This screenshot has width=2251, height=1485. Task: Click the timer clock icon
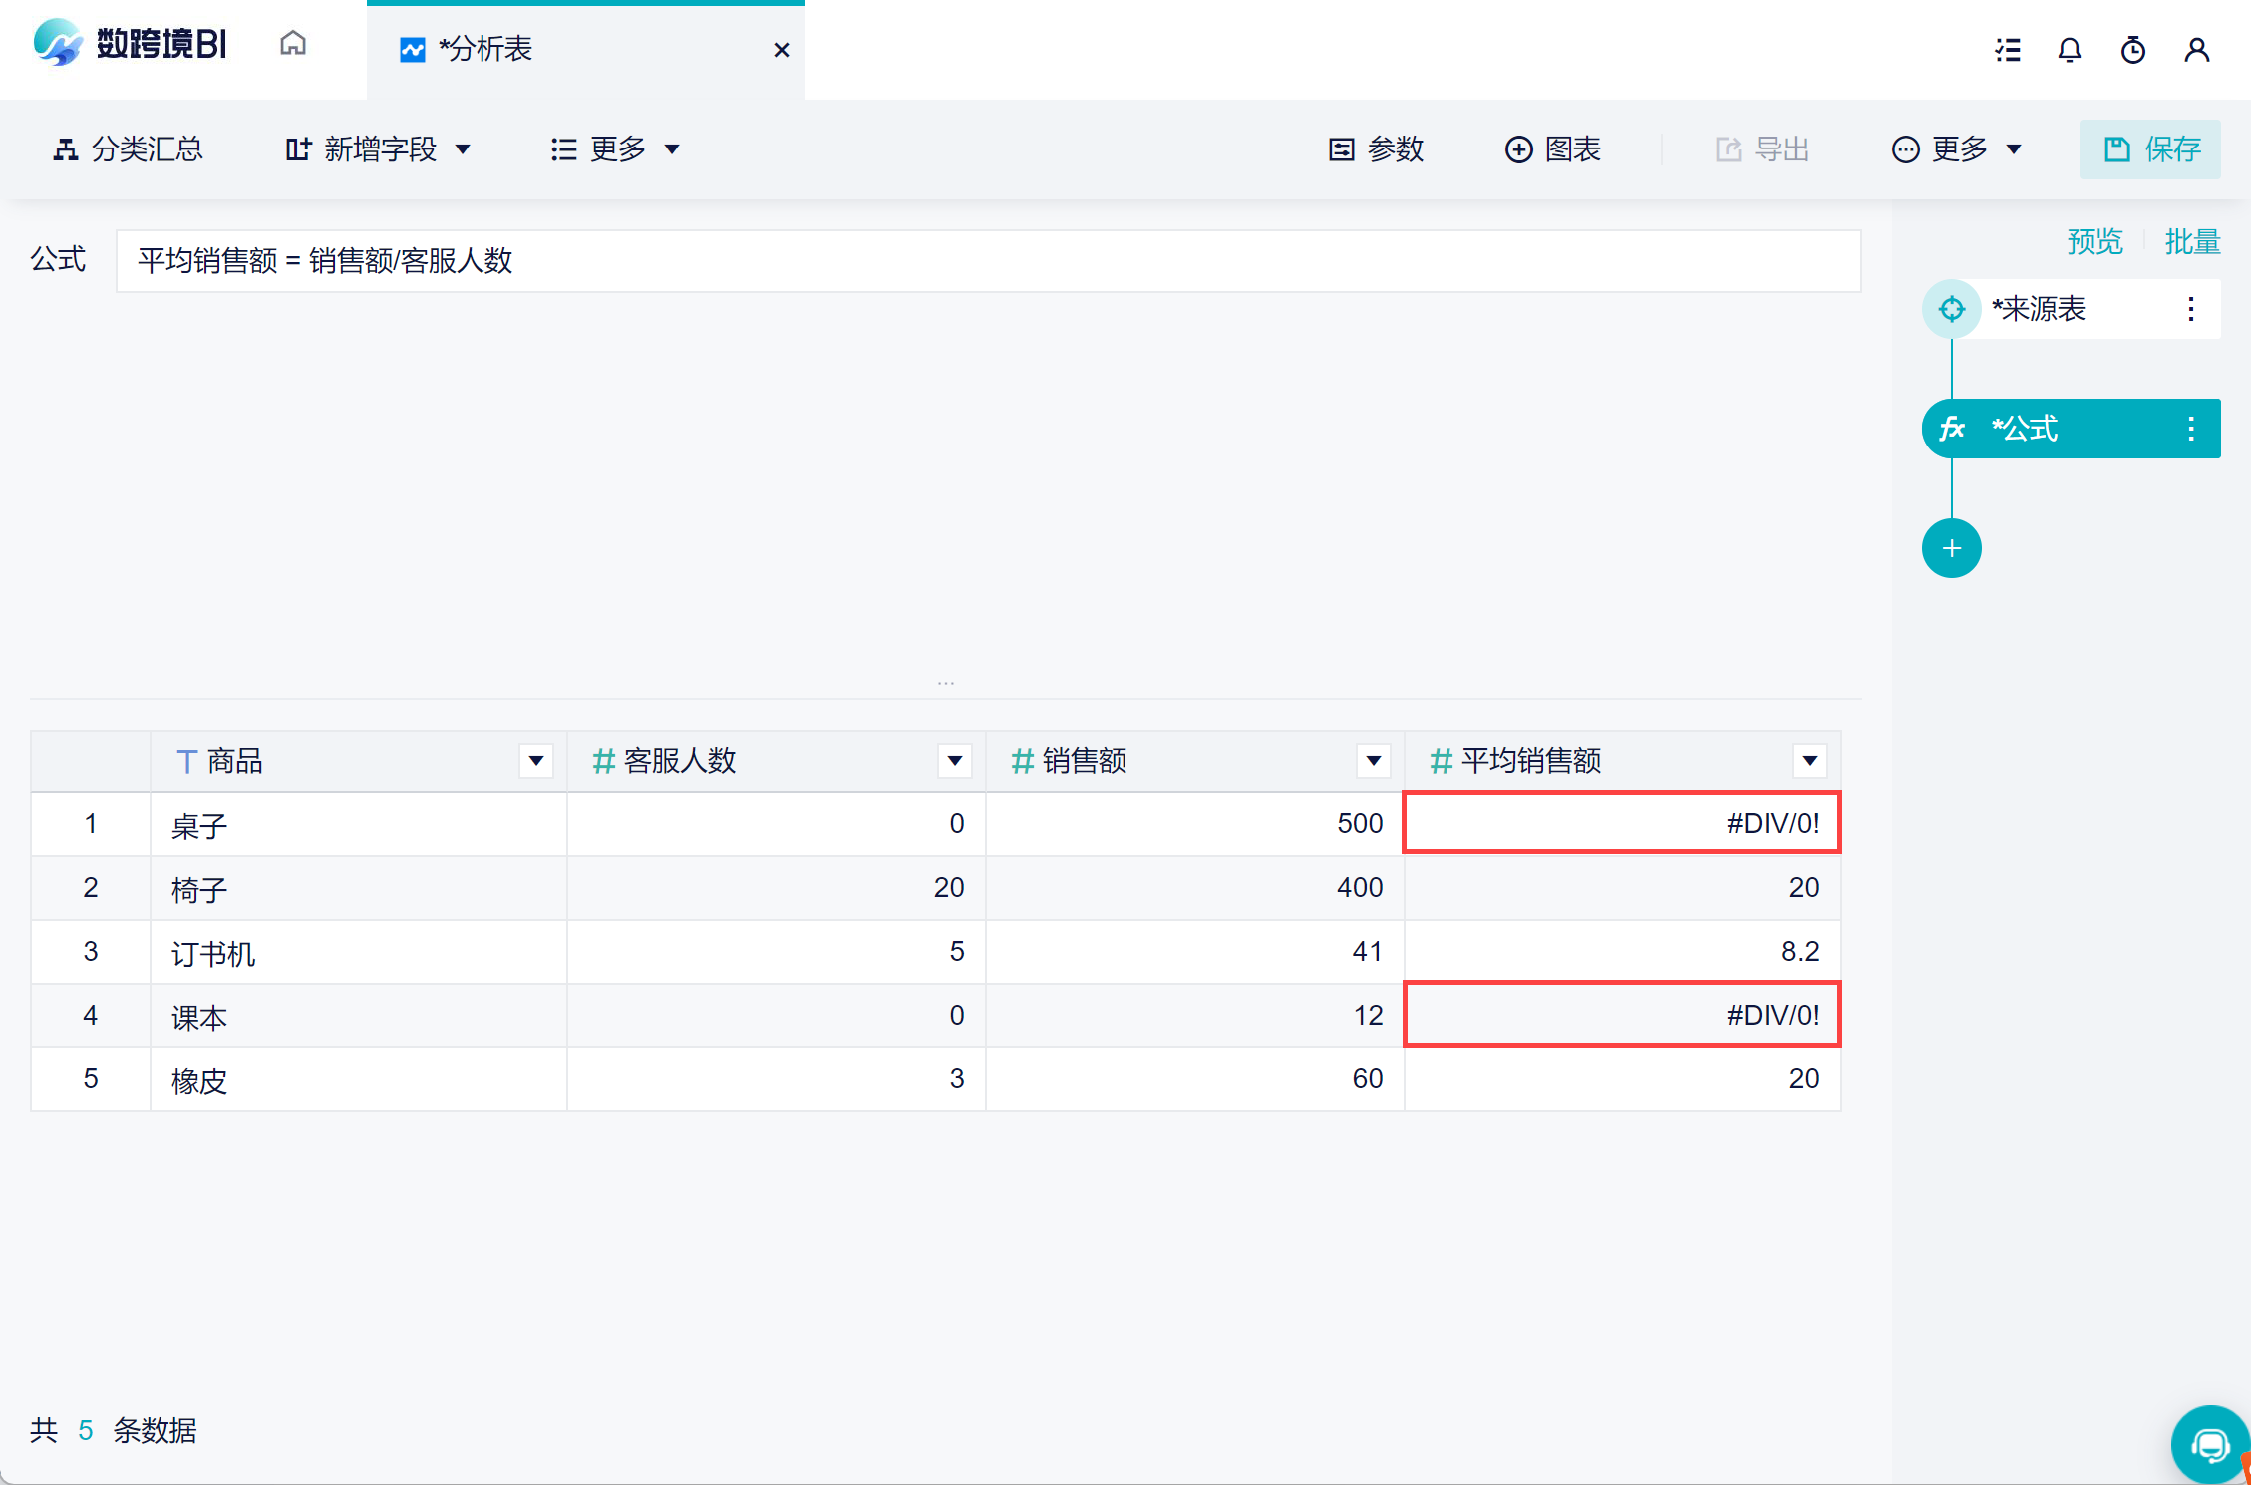pyautogui.click(x=2132, y=50)
